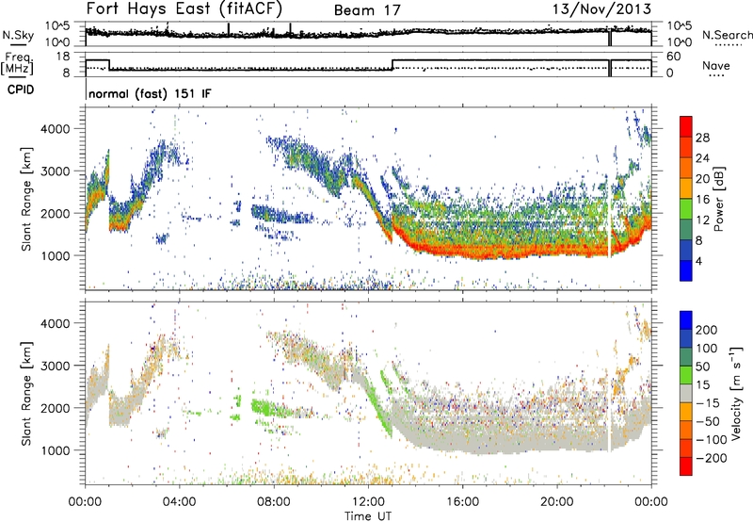The height and width of the screenshot is (522, 753).
Task: Click the '200' velocity colorbar tick
Action: (x=707, y=330)
